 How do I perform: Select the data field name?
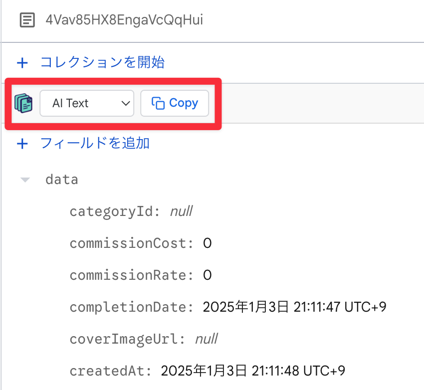(62, 180)
